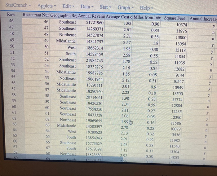Click square feet cell 11976
Image resolution: width=217 pixels, height=176 pixels.
coord(181,31)
